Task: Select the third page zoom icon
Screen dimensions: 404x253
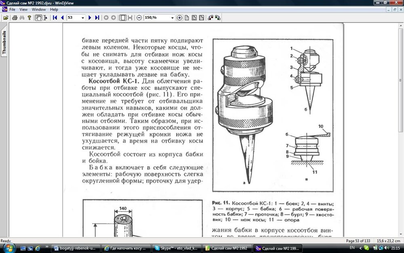Action: coord(202,17)
